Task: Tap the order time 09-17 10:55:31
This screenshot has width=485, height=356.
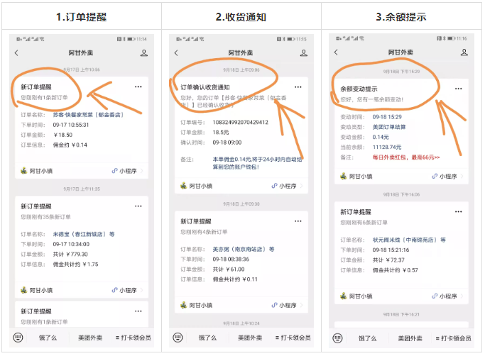Action: point(71,125)
